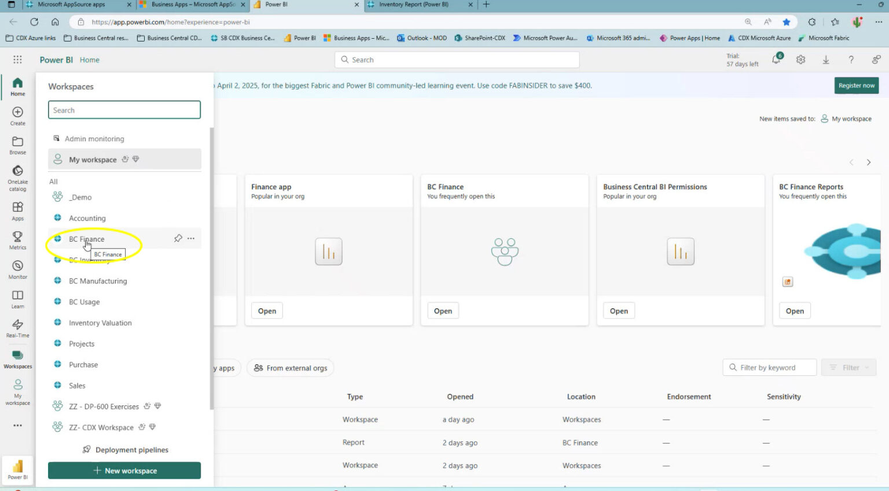Viewport: 889px width, 491px height.
Task: Open Monitor in the left navigation
Action: 17,270
